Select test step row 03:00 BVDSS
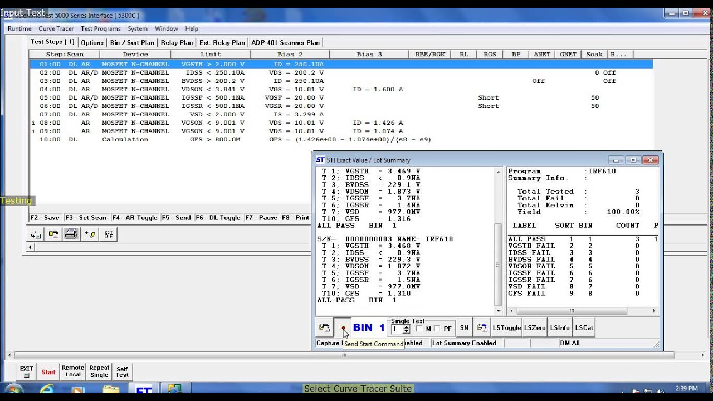Screen dimensions: 713x401 pos(341,81)
